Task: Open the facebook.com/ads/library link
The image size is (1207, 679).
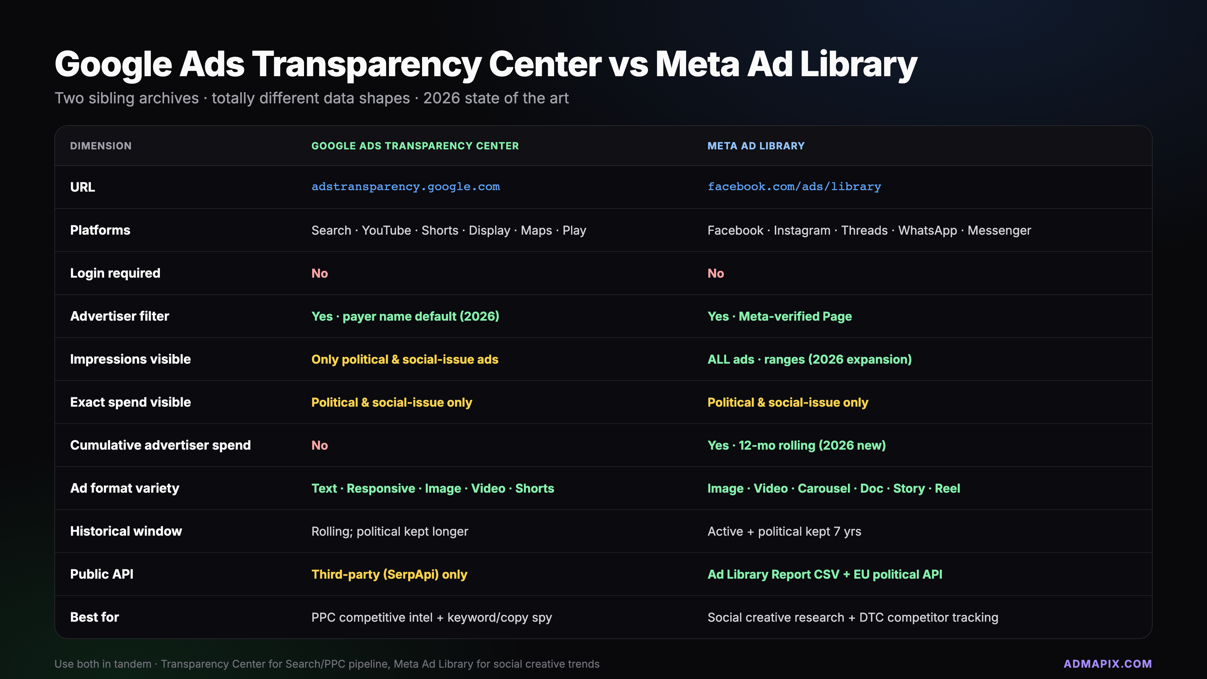Action: tap(794, 186)
